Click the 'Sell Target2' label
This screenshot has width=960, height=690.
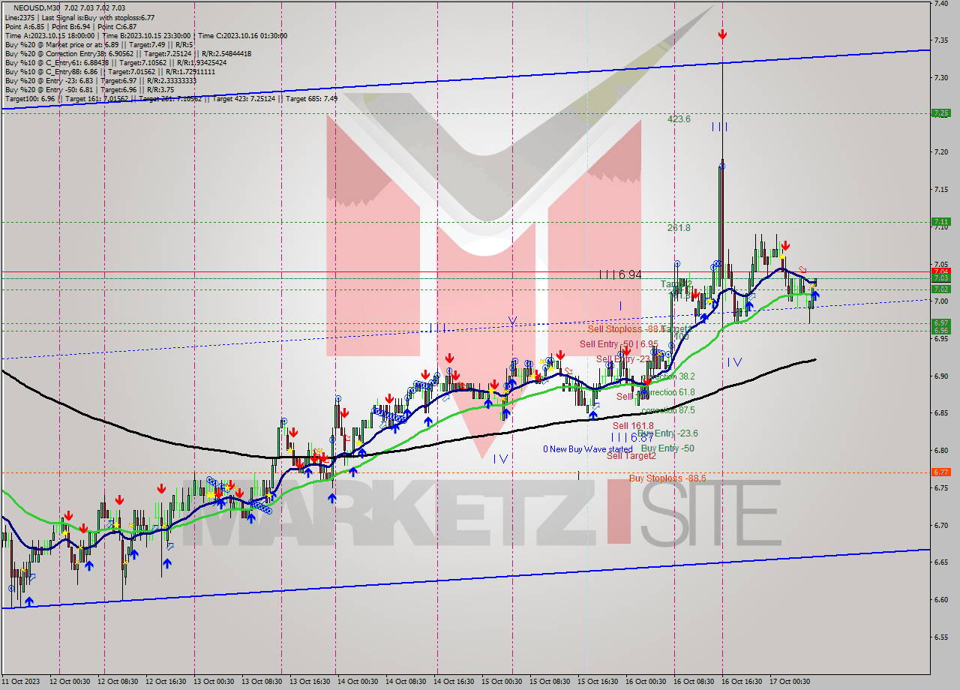(631, 456)
